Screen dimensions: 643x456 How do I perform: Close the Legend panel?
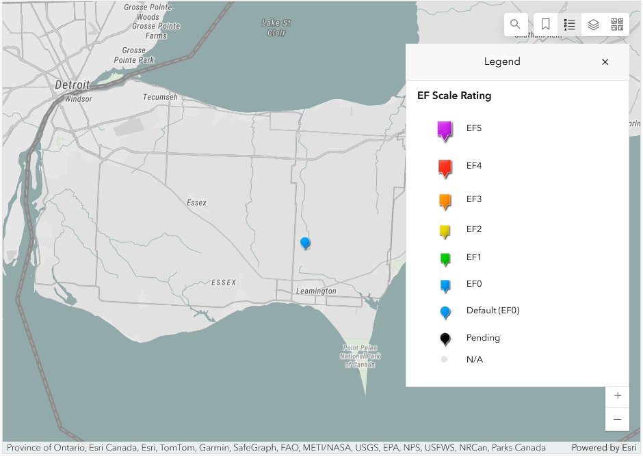point(605,62)
